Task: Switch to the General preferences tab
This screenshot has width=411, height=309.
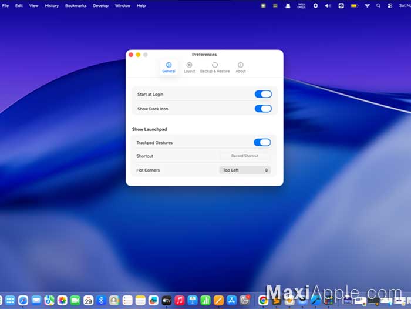Action: pos(169,68)
